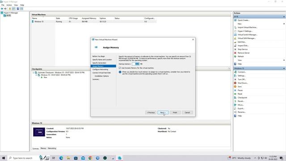Click Edit Disk icon
Viewport: 286px width, 161px height.
point(236,42)
